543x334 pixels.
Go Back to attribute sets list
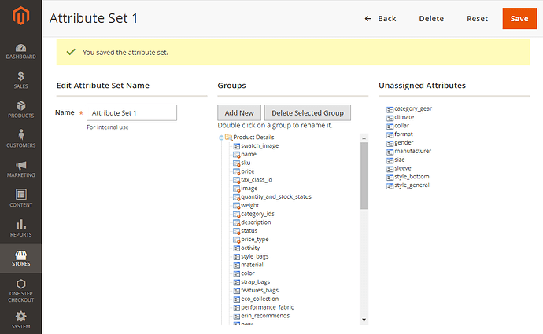[x=380, y=18]
